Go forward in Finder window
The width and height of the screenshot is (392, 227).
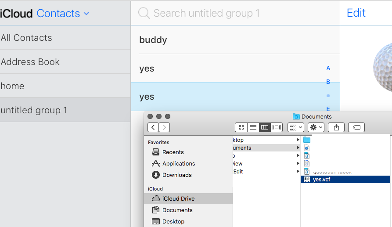coord(164,127)
